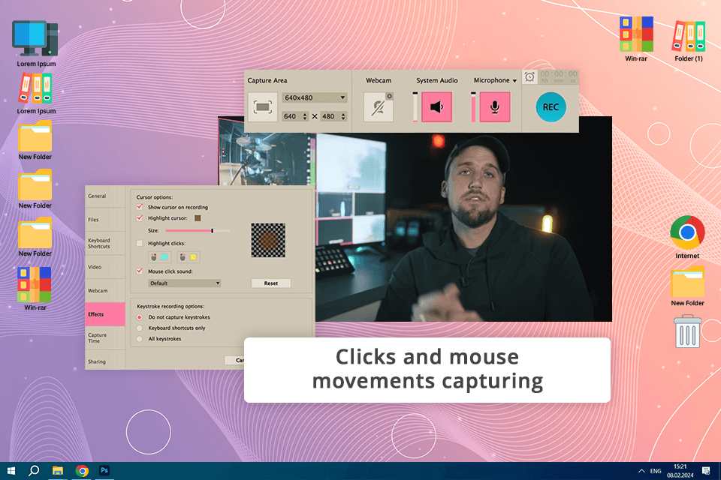
Task: Start recording with the REC button
Action: point(551,107)
